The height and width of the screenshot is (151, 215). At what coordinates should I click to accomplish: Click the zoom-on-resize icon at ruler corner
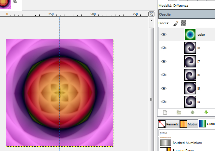click(151, 14)
